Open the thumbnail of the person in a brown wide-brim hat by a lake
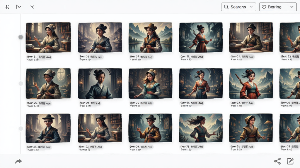 [x=150, y=37]
